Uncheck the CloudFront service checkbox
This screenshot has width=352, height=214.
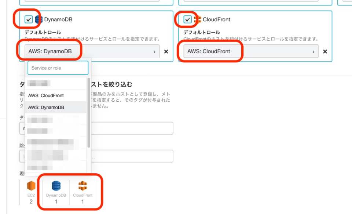(x=188, y=19)
